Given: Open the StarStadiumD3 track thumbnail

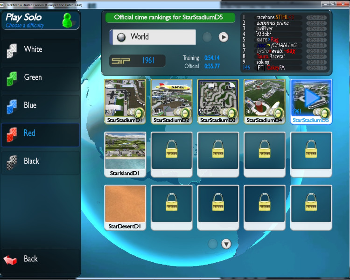Looking at the screenshot, I should point(217,99).
